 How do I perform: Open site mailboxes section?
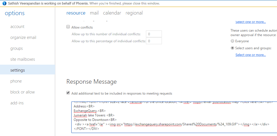[x=23, y=59]
